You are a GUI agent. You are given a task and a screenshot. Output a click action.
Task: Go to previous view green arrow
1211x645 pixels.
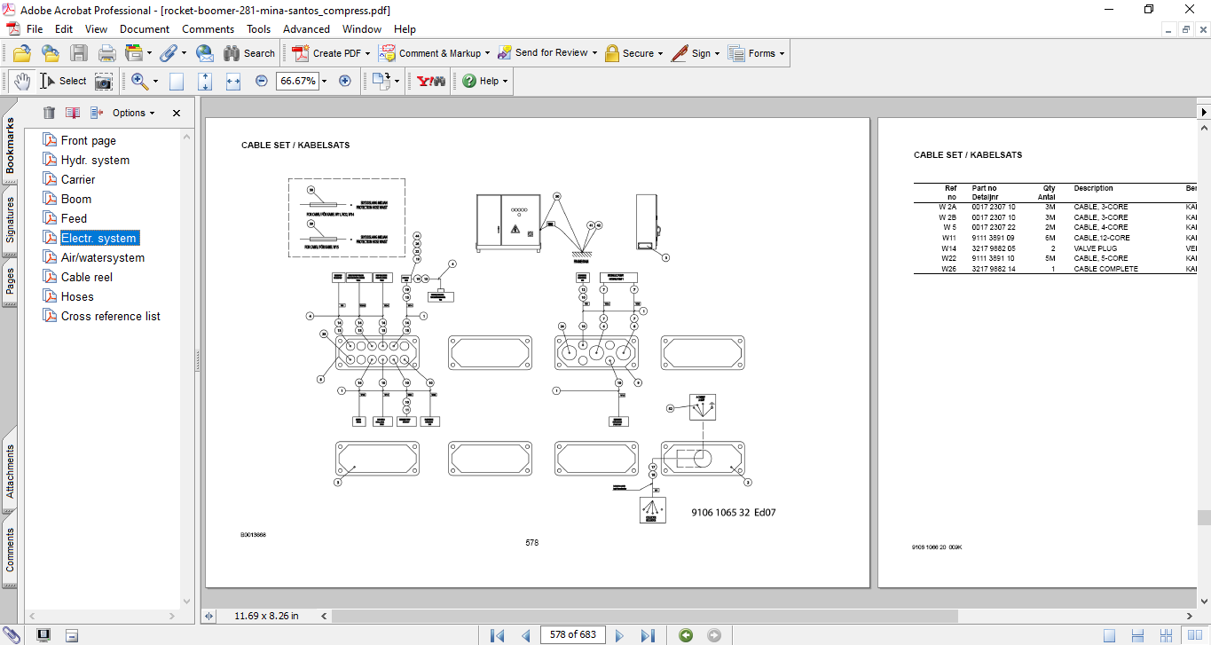(x=686, y=635)
